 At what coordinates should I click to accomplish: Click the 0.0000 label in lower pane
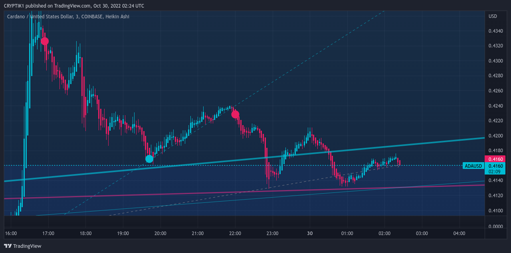pyautogui.click(x=495, y=227)
